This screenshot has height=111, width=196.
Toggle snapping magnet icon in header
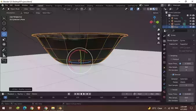(82, 9)
